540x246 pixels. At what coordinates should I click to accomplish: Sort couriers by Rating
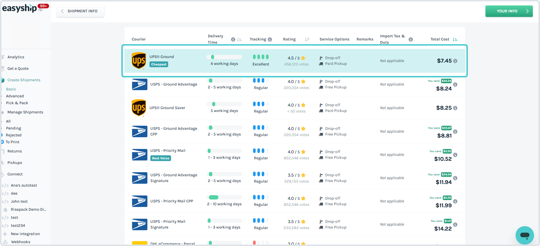(x=307, y=40)
